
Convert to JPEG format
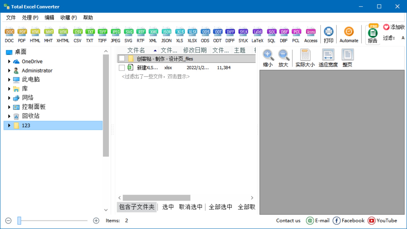click(116, 35)
